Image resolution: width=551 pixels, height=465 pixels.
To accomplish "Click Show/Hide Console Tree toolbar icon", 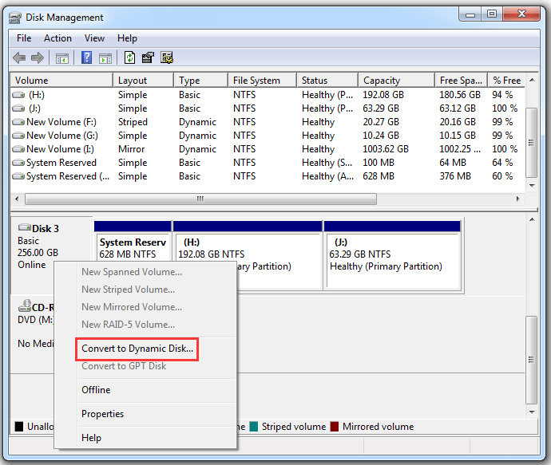I will pyautogui.click(x=61, y=58).
